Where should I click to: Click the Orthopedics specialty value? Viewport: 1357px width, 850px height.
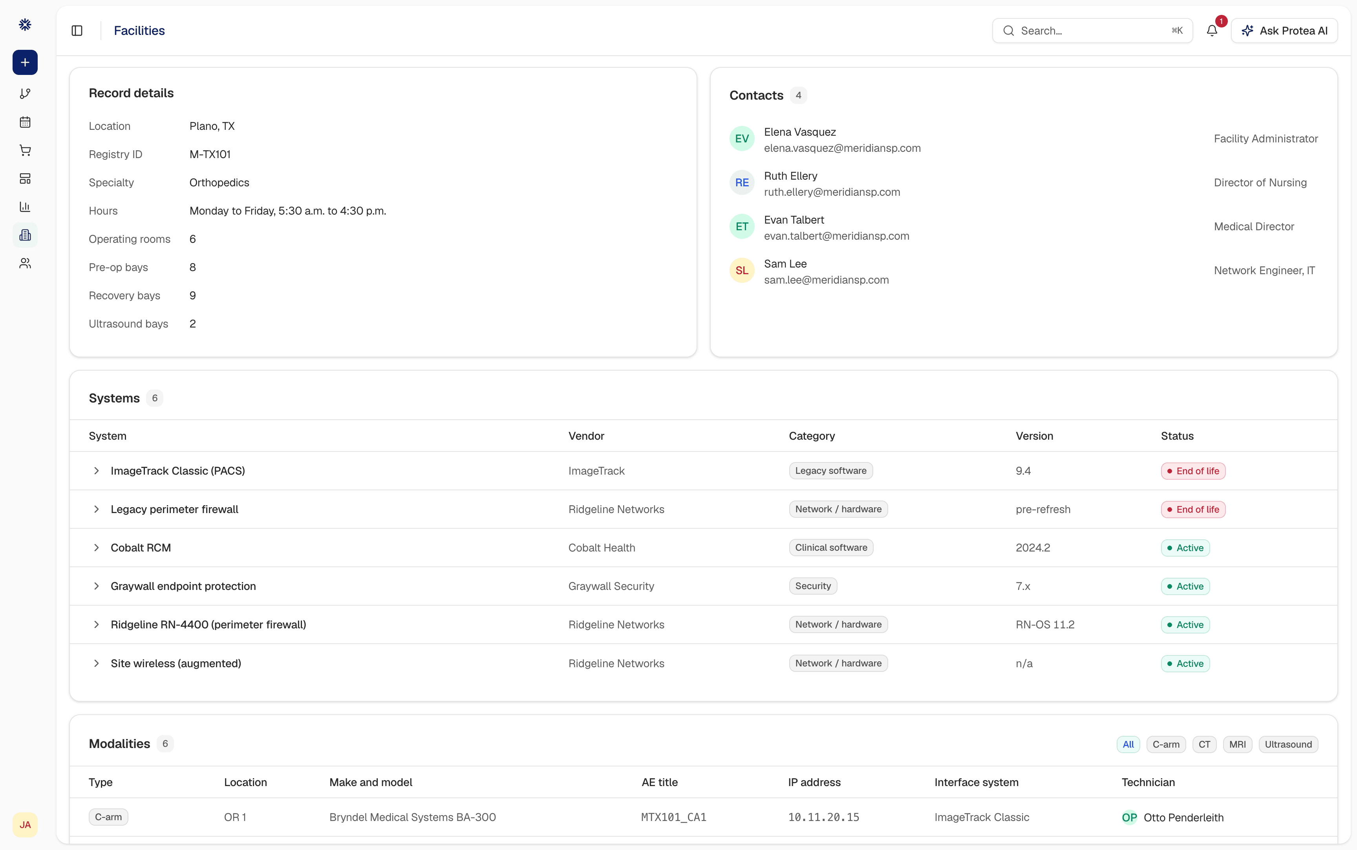(x=219, y=183)
